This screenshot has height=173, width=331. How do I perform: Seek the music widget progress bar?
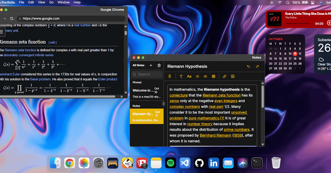298,24
